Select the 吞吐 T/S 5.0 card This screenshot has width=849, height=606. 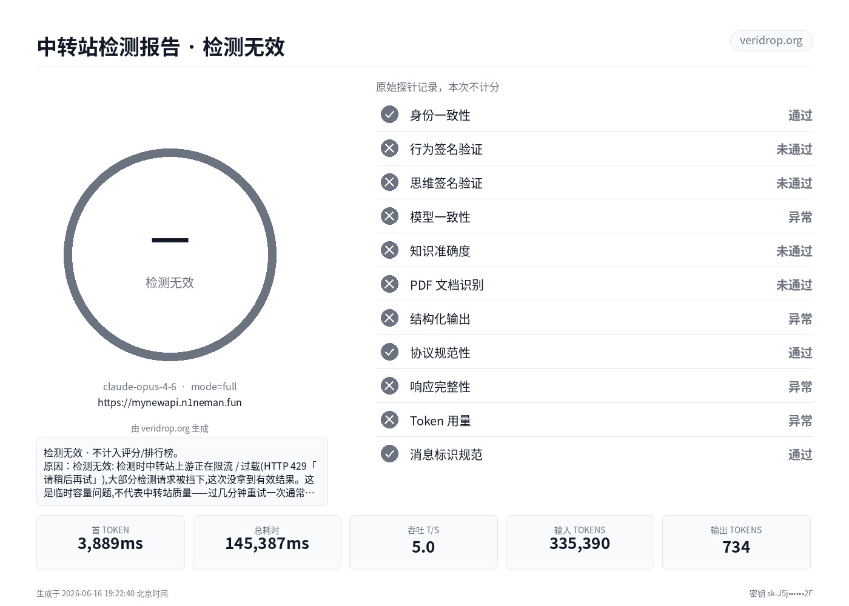[423, 542]
